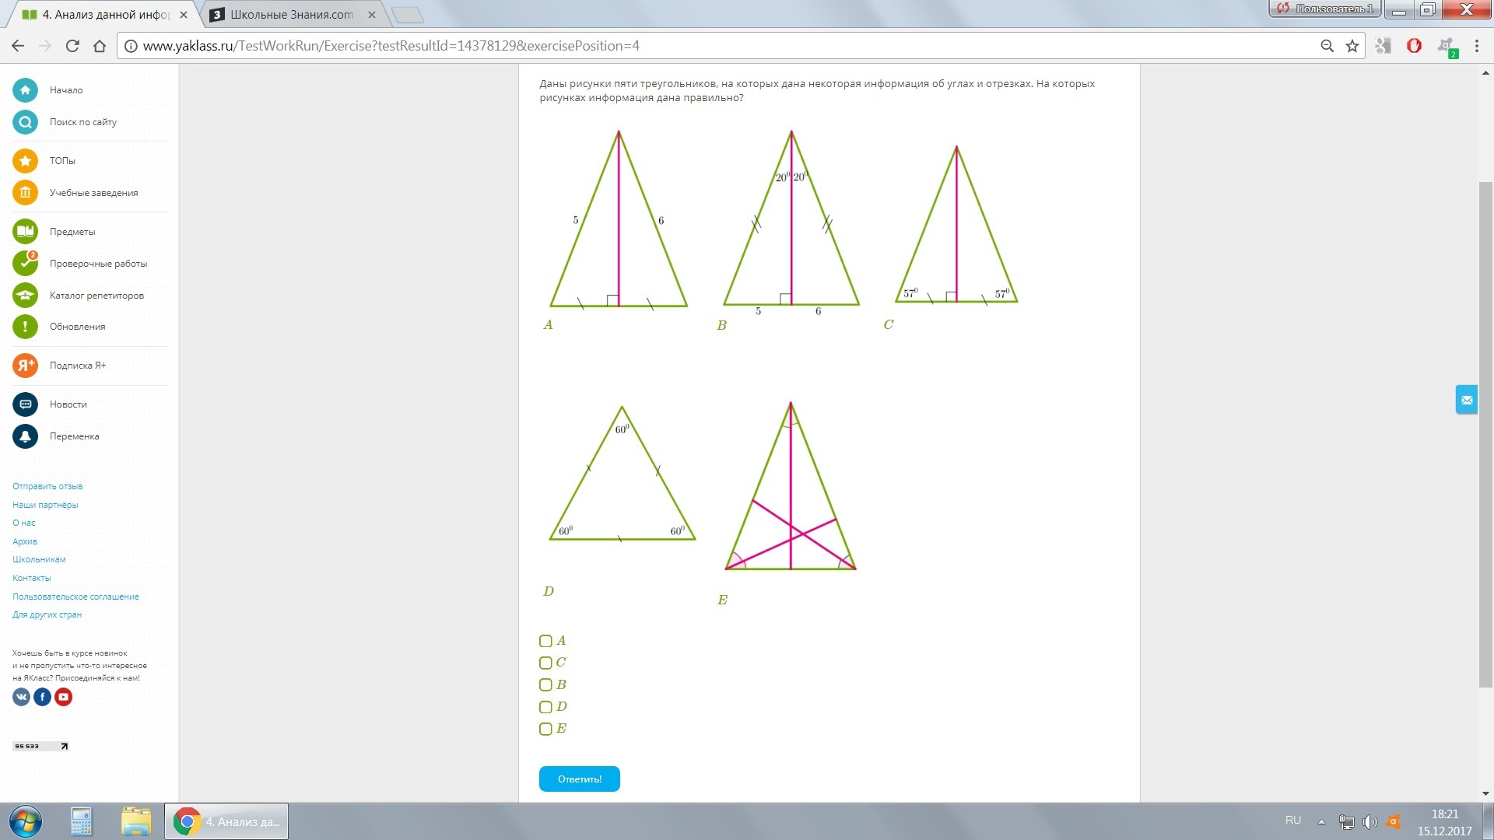This screenshot has height=840, width=1494.
Task: Switch to Школьные Знания.com tab
Action: 291,15
